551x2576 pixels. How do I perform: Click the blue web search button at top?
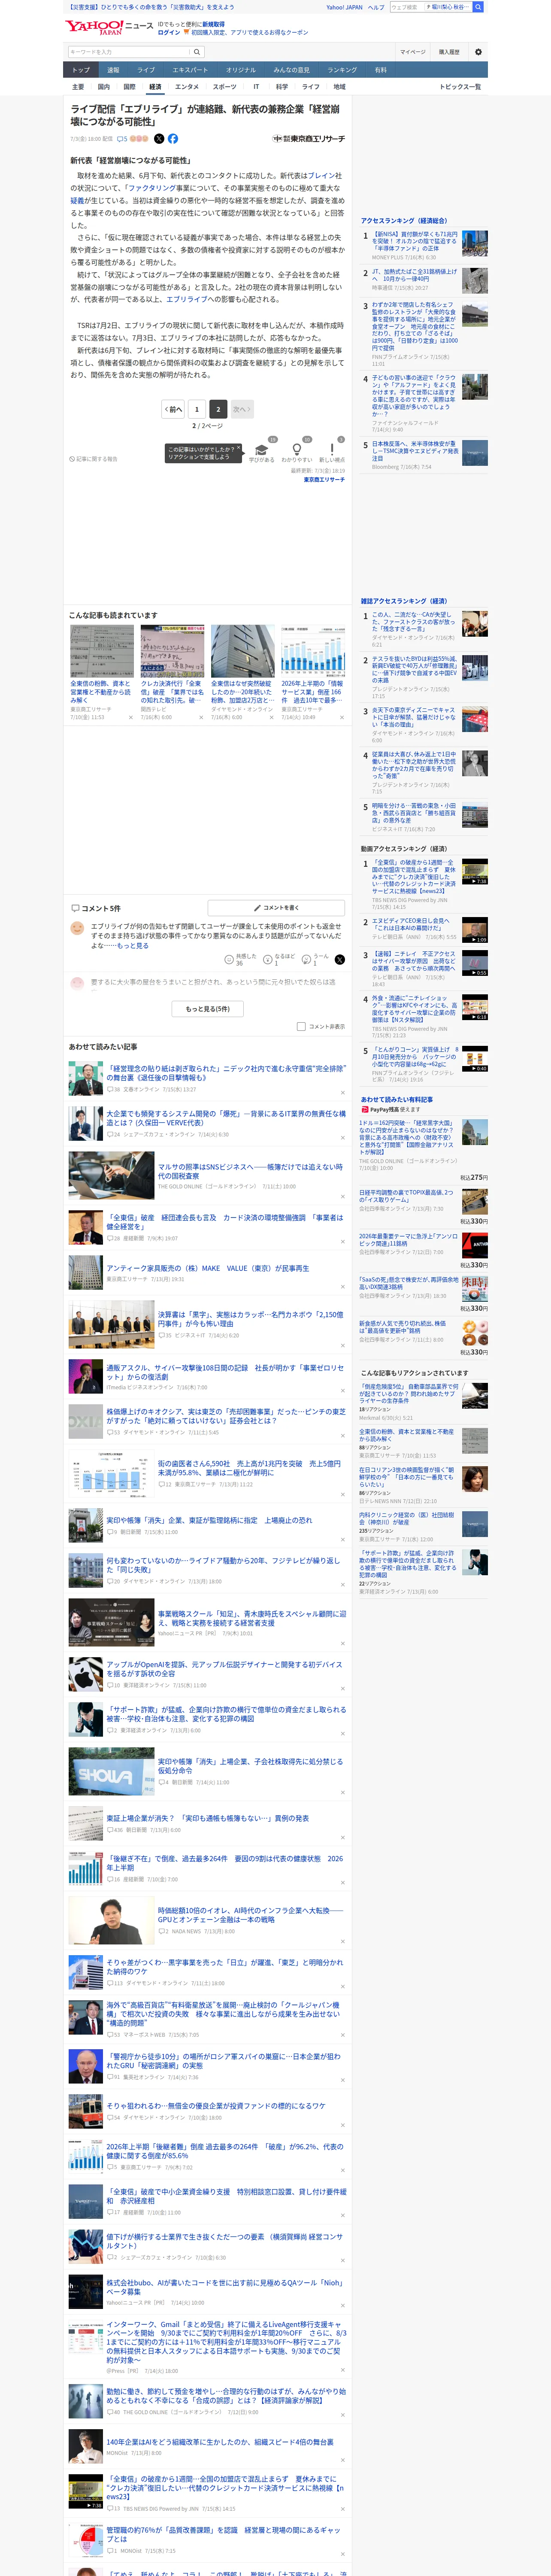pos(478,7)
